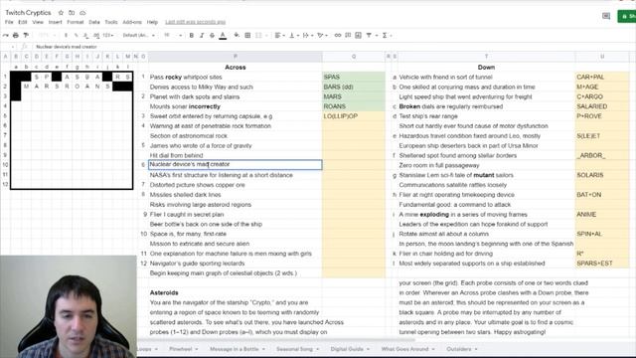Toggle strikethrough formatting

point(212,36)
